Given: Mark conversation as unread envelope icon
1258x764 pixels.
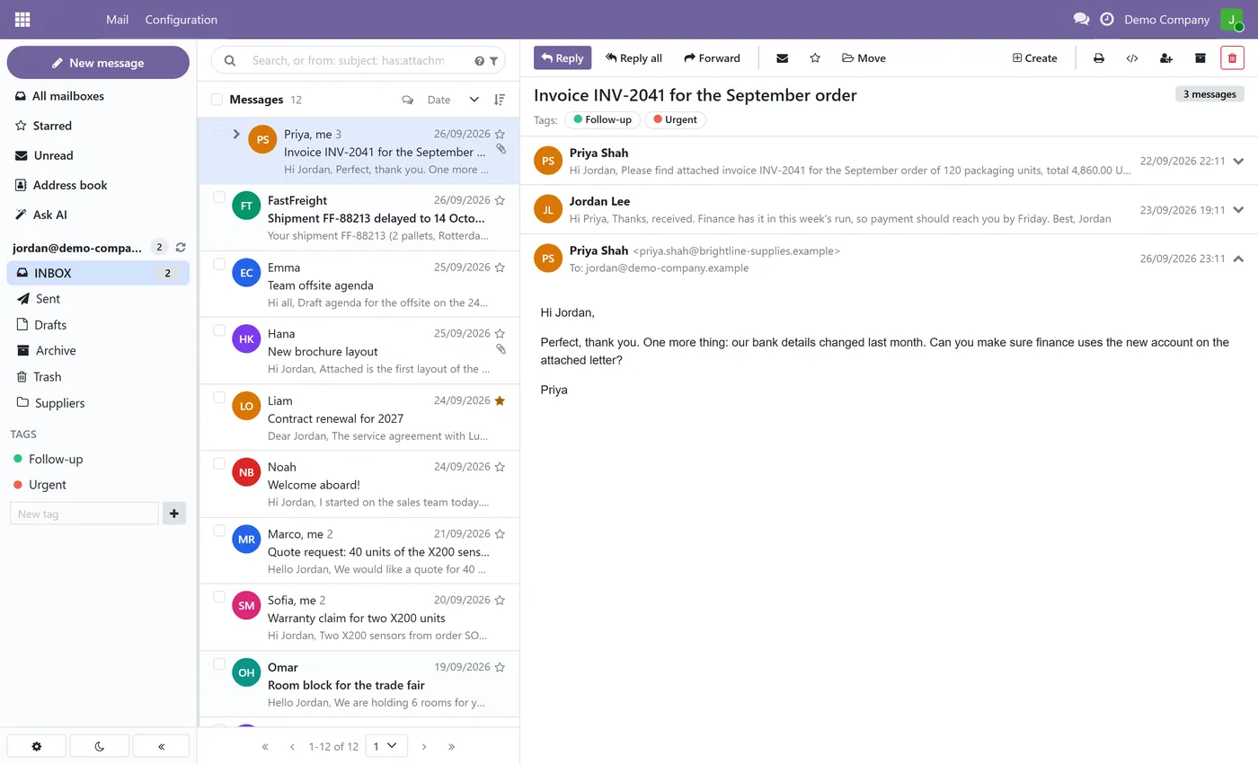Looking at the screenshot, I should click(x=782, y=58).
